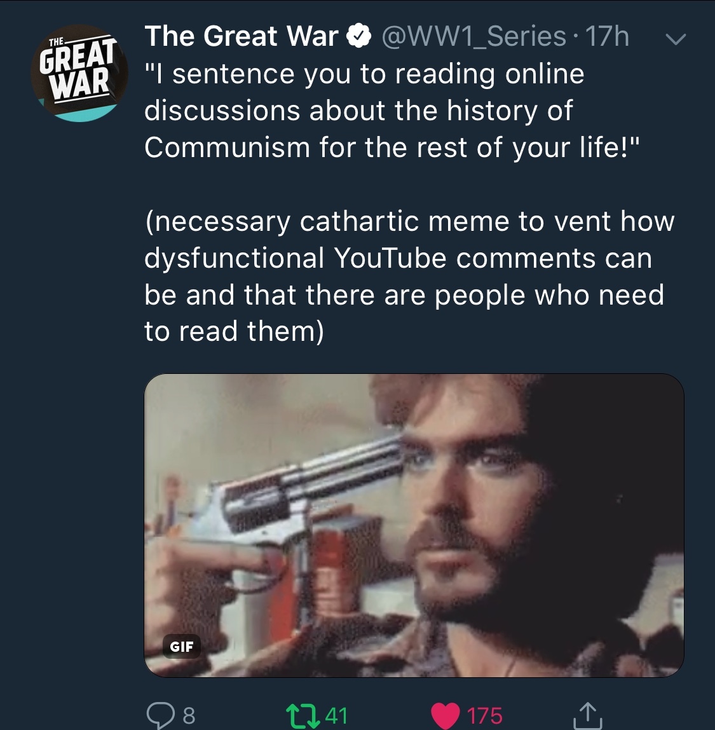Screen dimensions: 715x730
Task: Click the @WW1_Series handle
Action: (x=474, y=37)
